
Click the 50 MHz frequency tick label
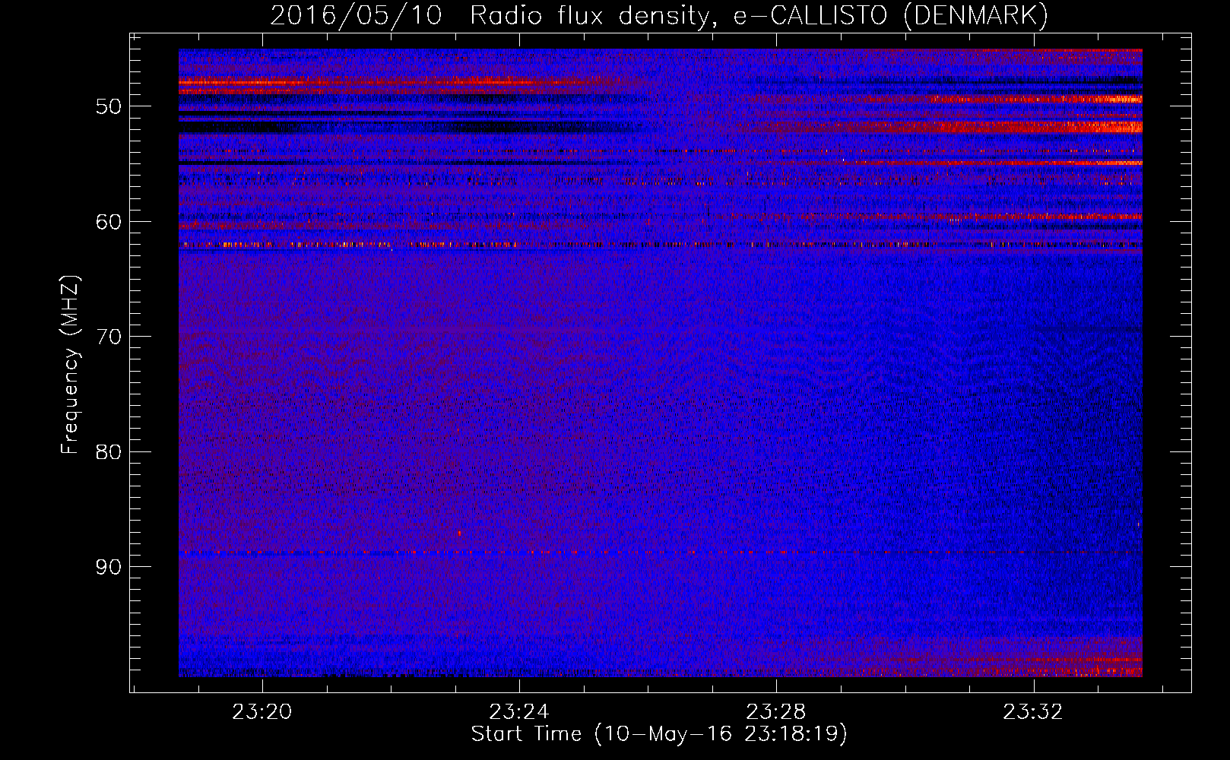109,106
